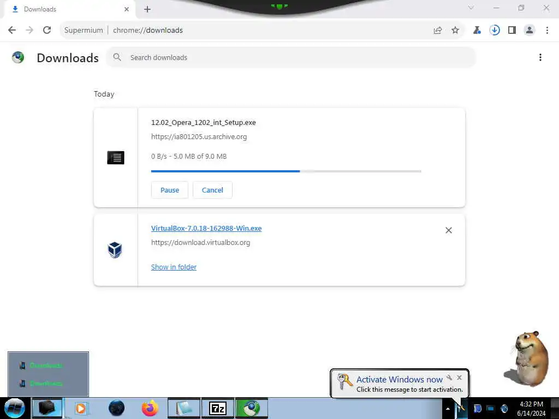Open a new tab with plus button
The width and height of the screenshot is (559, 419).
point(147,9)
